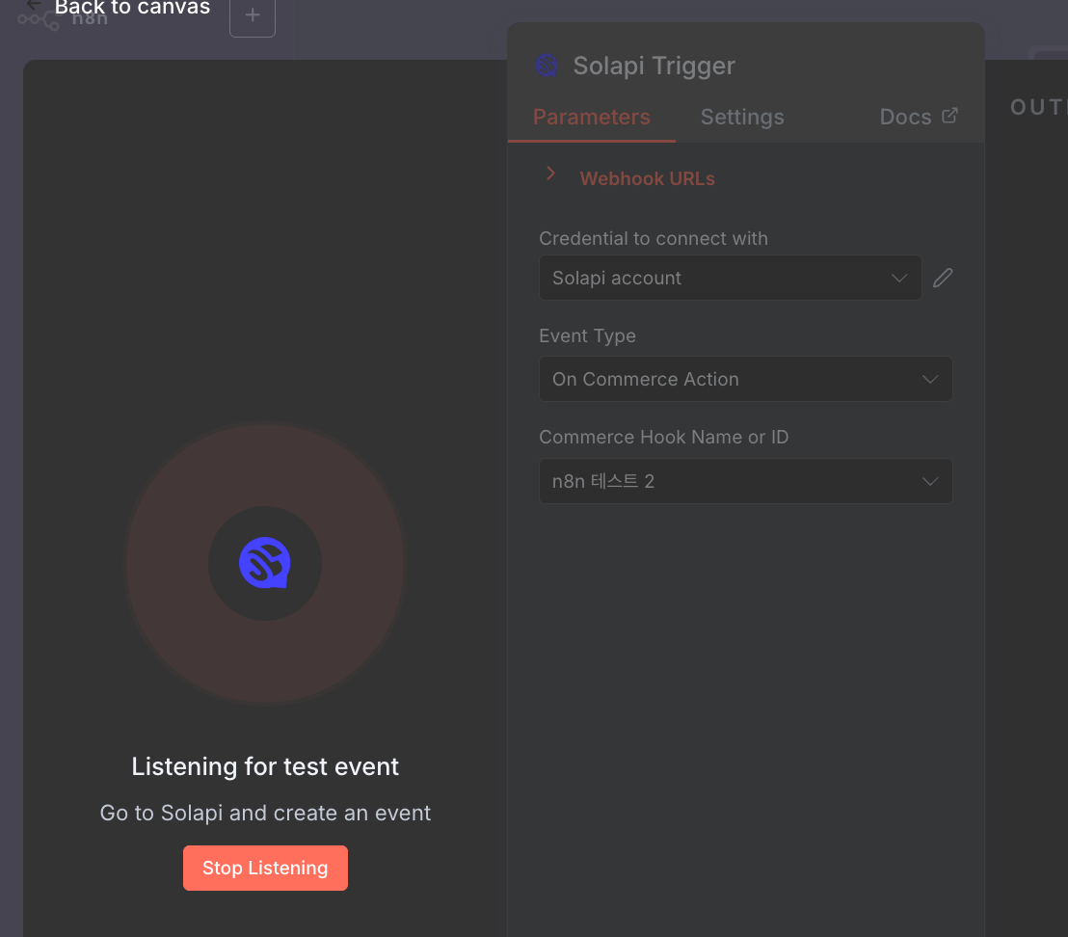Click the chevron arrow in Commerce Hook field
The width and height of the screenshot is (1068, 937).
click(930, 481)
